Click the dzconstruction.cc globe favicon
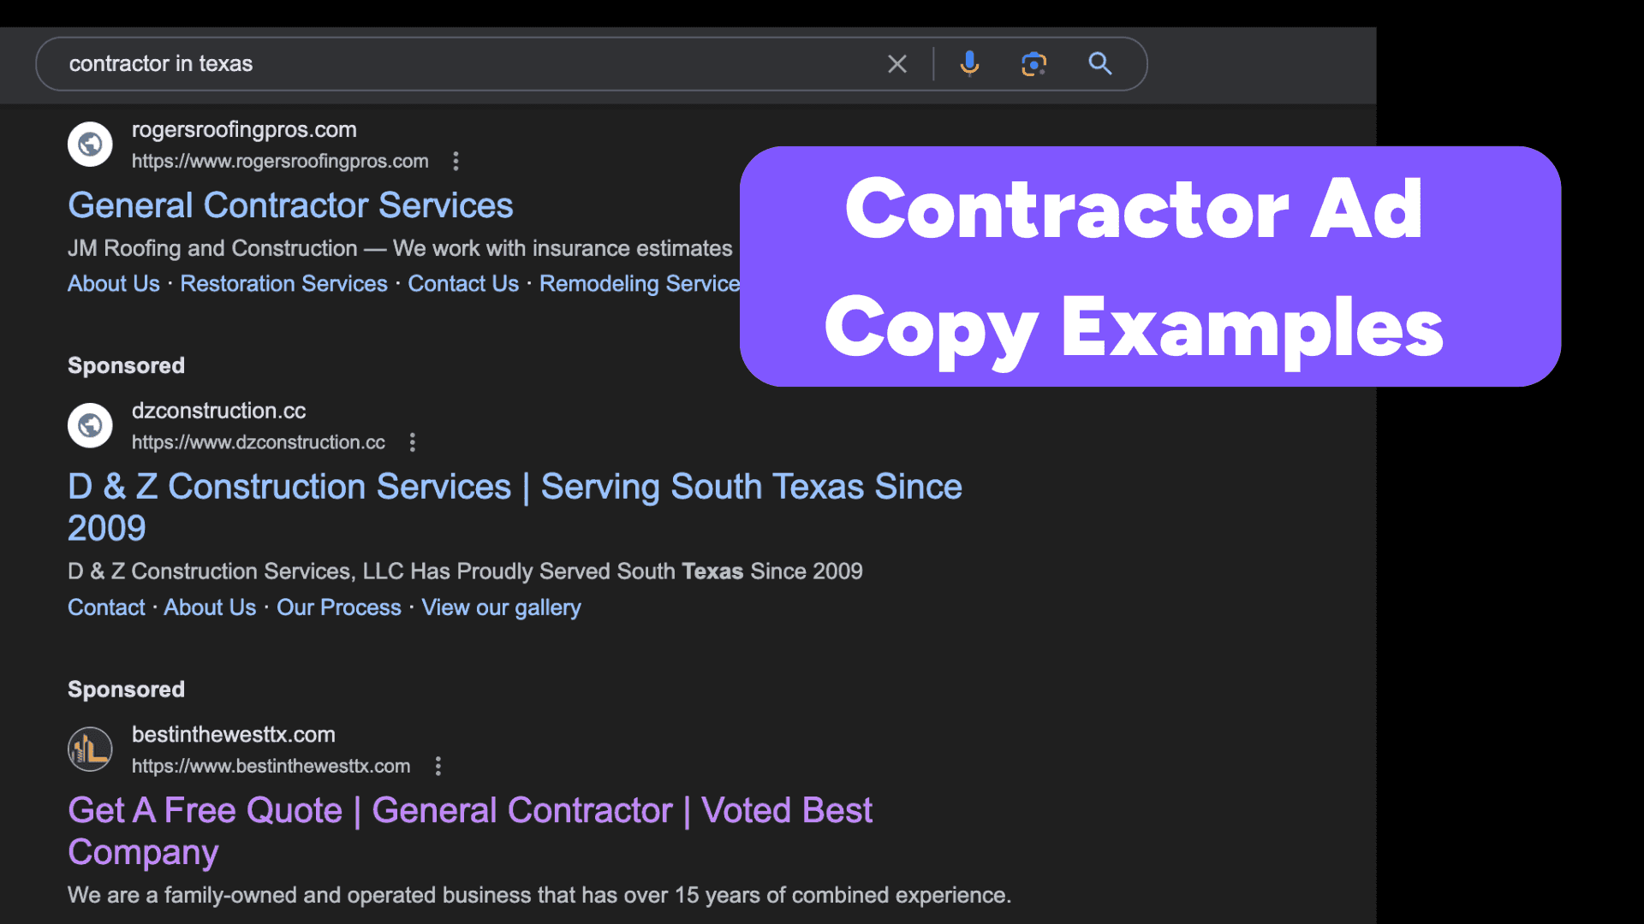 [x=89, y=425]
